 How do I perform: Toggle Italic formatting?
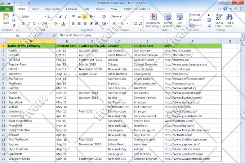click(29, 23)
